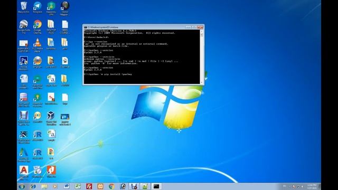338x190 pixels.
Task: Click the Copyright Microsoft Corporation line in cmd
Action: 129,33
